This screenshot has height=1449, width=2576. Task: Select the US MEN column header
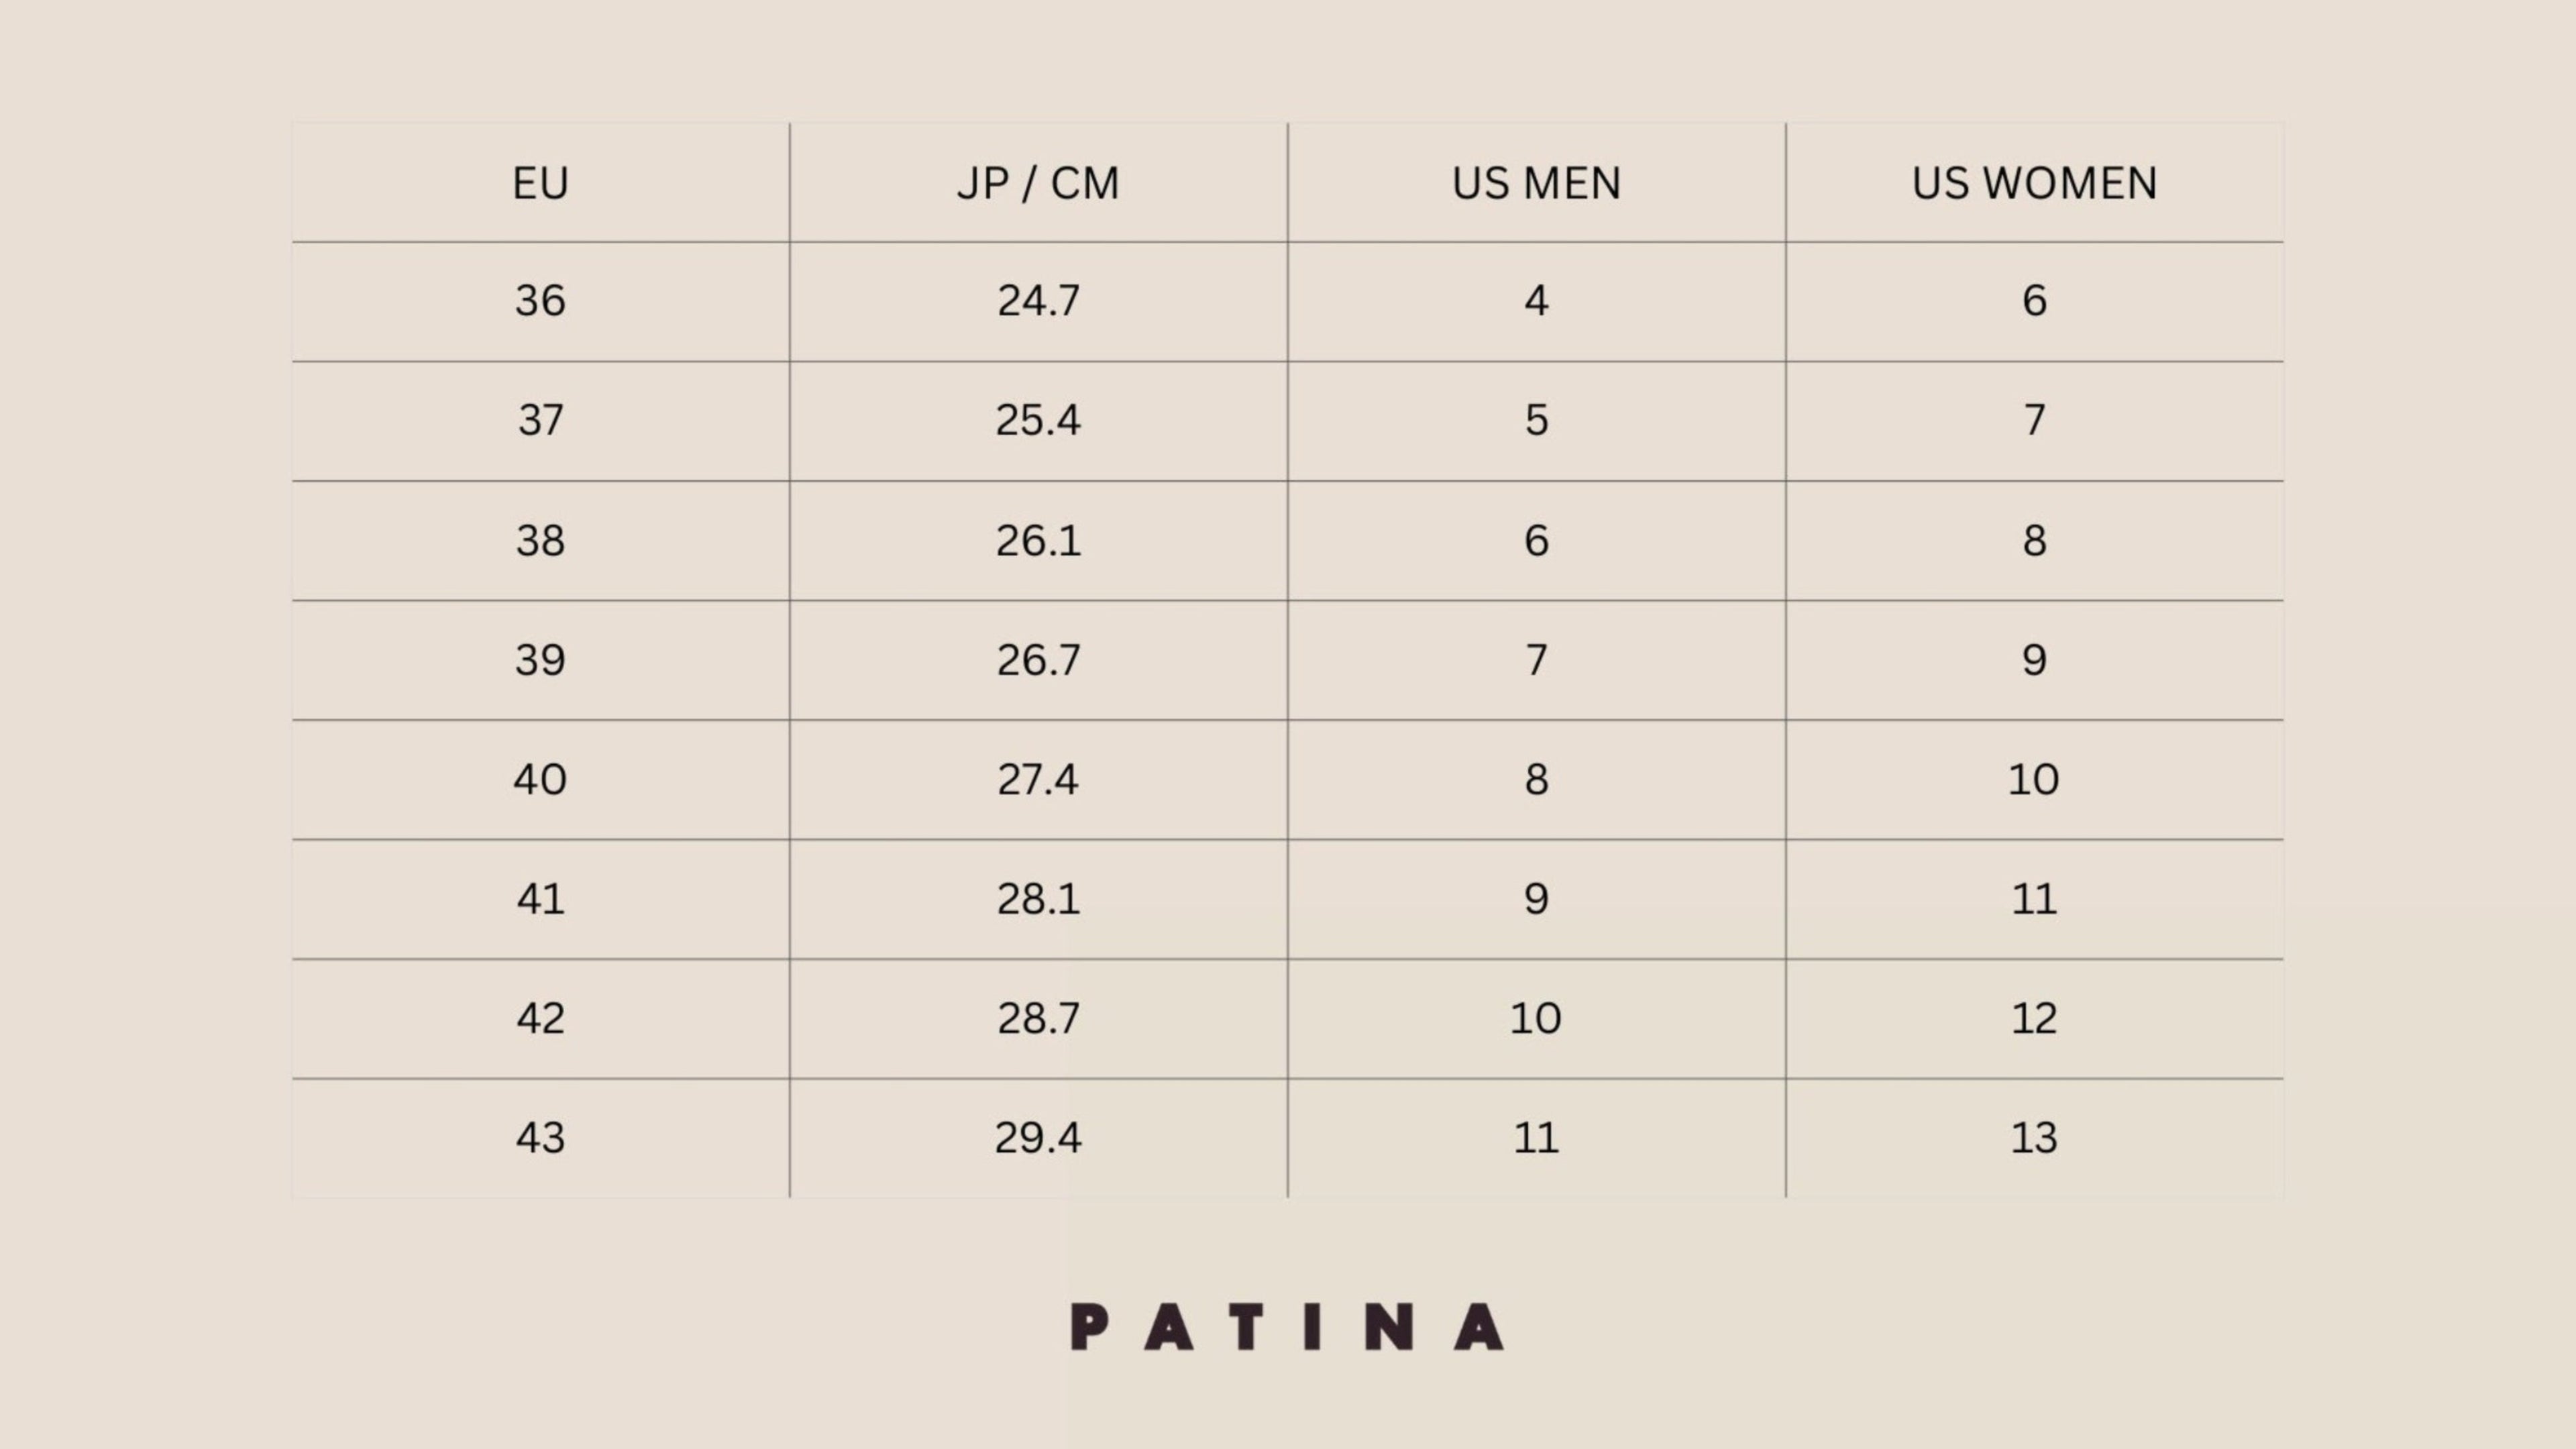(x=1536, y=183)
